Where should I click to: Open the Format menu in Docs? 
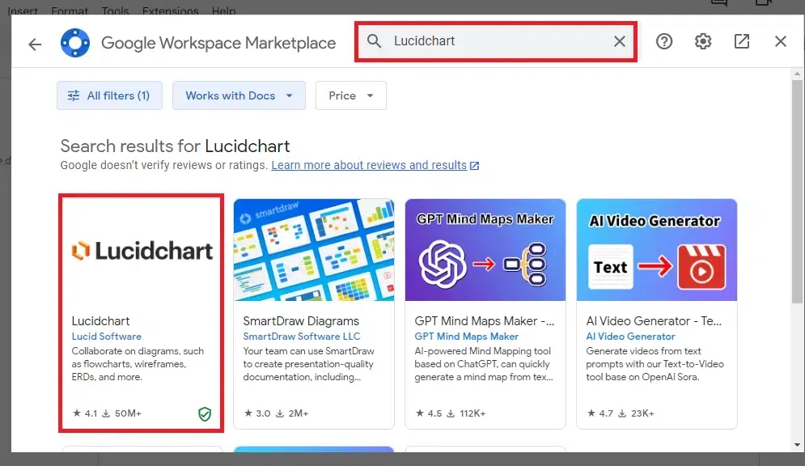point(70,11)
